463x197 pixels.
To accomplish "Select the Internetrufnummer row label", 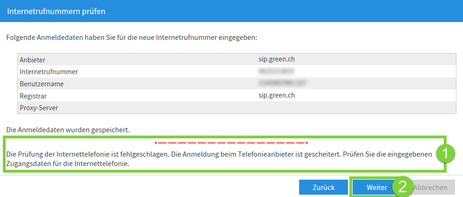I will point(49,72).
